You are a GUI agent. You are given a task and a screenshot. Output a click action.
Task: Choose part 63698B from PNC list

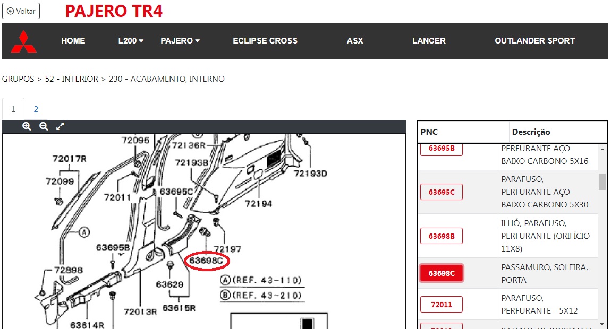(442, 236)
